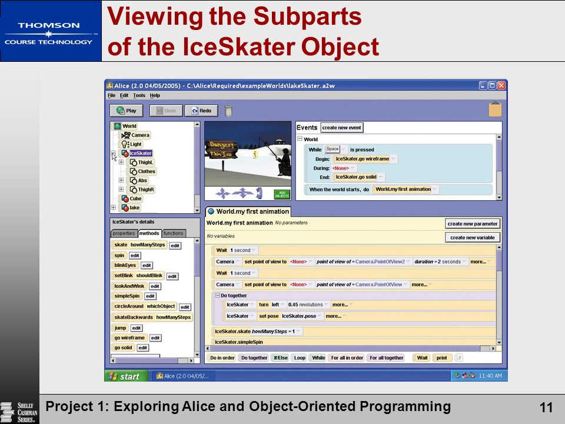Collapse the World events group

(300, 139)
